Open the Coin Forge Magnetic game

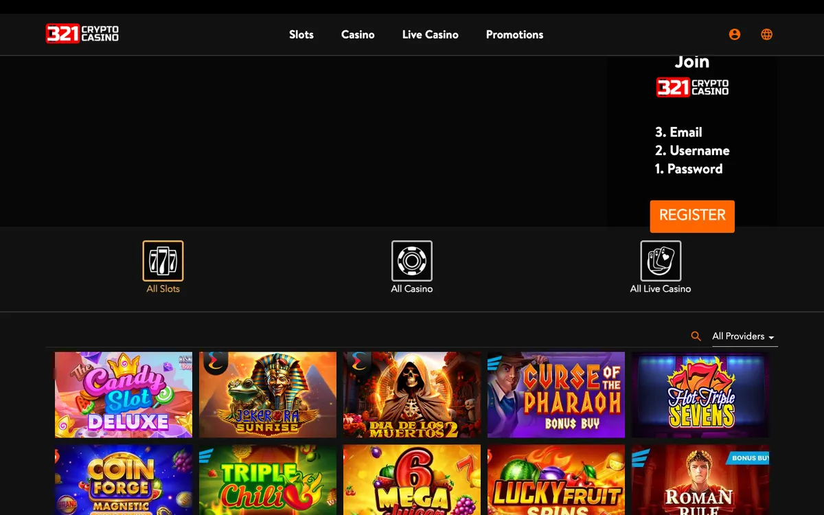tap(124, 480)
